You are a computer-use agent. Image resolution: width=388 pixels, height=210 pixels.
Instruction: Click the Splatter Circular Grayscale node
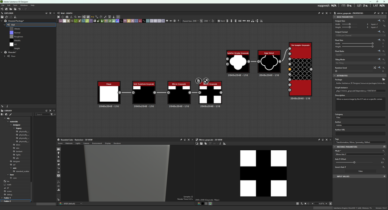(238, 63)
